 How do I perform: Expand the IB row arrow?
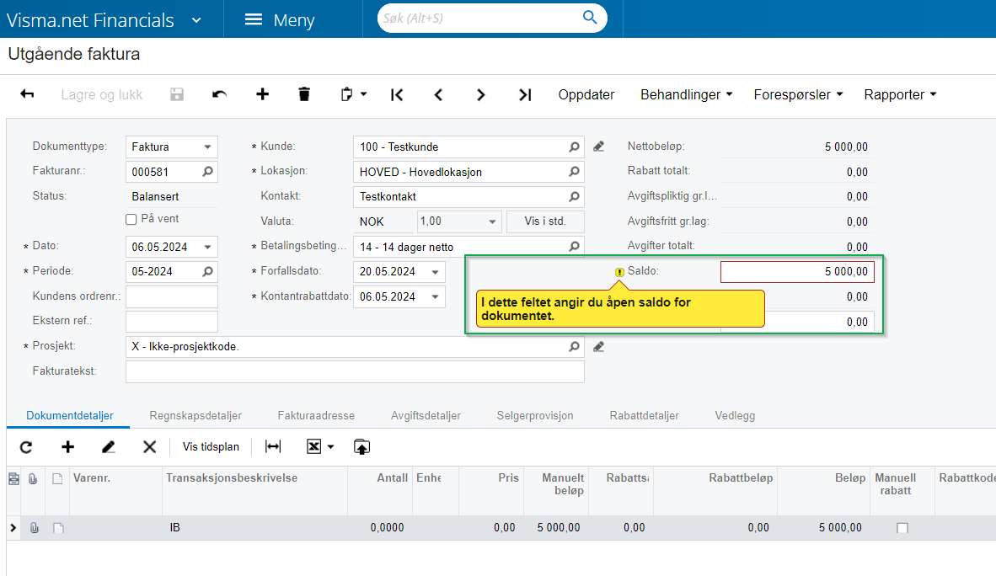click(x=13, y=528)
